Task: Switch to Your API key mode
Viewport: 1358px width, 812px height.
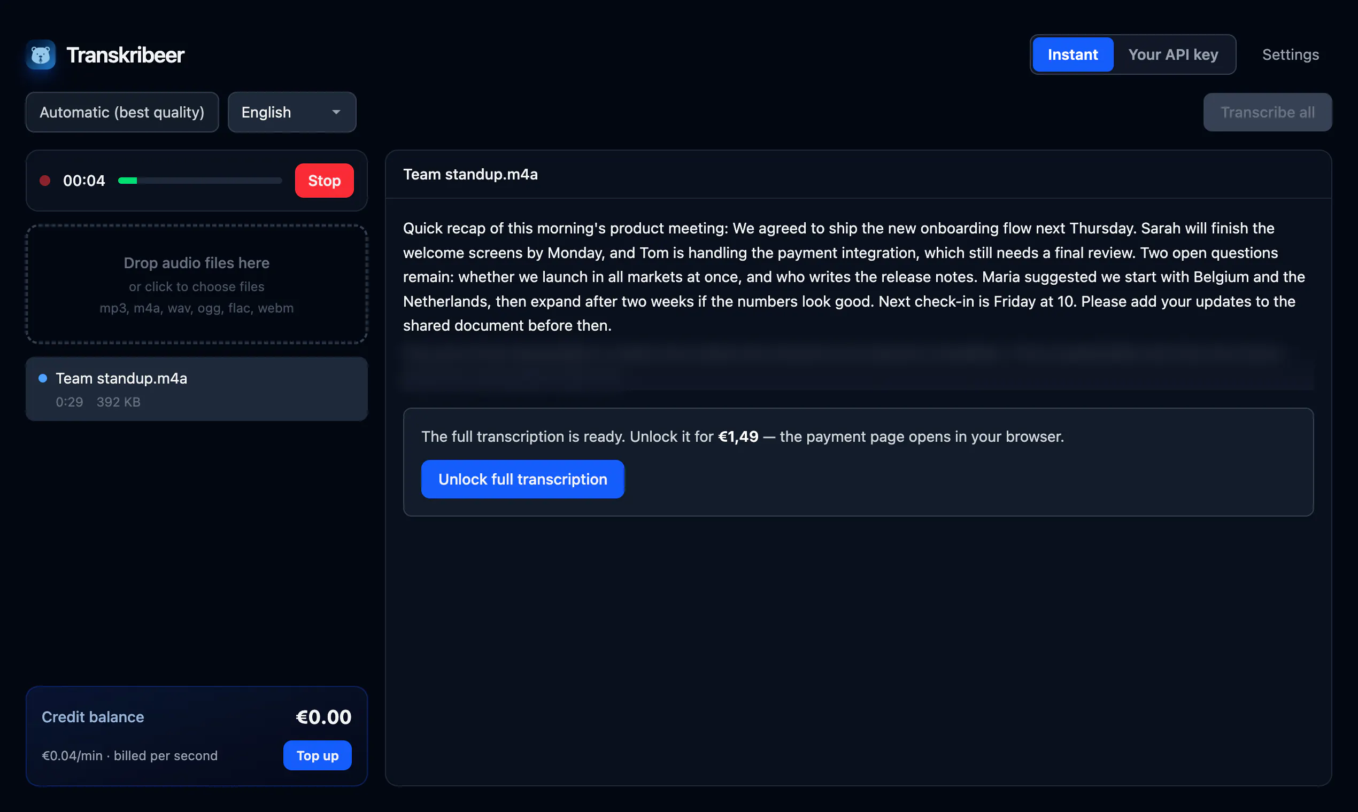Action: pos(1173,54)
